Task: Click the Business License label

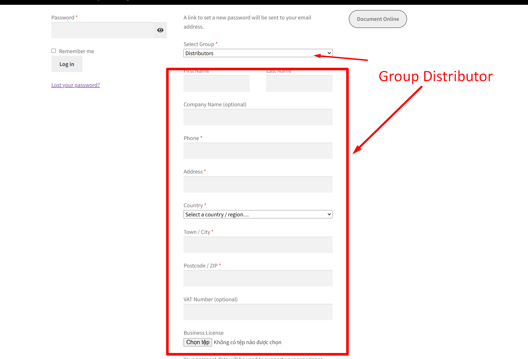Action: click(x=203, y=333)
